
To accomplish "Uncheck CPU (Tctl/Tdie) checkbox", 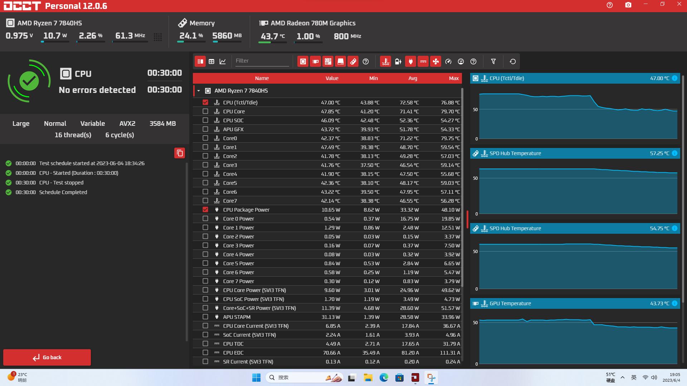I will pyautogui.click(x=205, y=102).
